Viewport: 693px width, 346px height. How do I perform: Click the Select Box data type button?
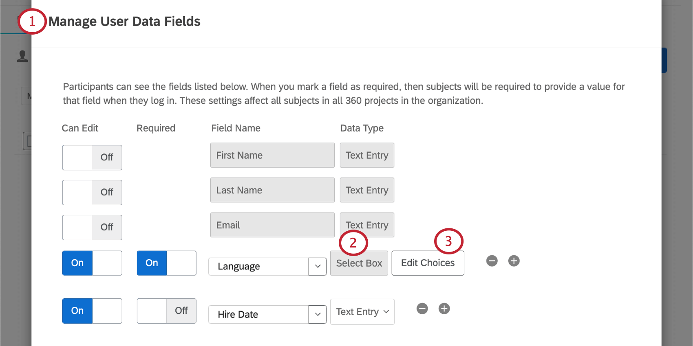[x=359, y=263]
